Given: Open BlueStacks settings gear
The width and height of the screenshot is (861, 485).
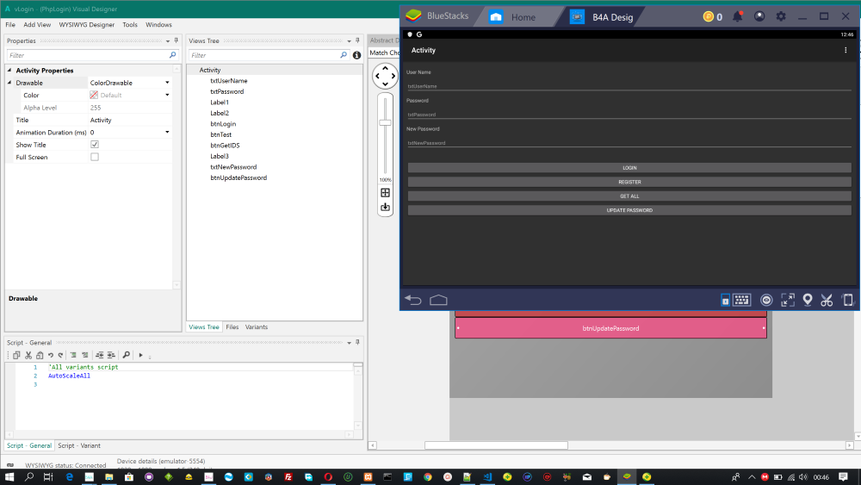Looking at the screenshot, I should [781, 16].
